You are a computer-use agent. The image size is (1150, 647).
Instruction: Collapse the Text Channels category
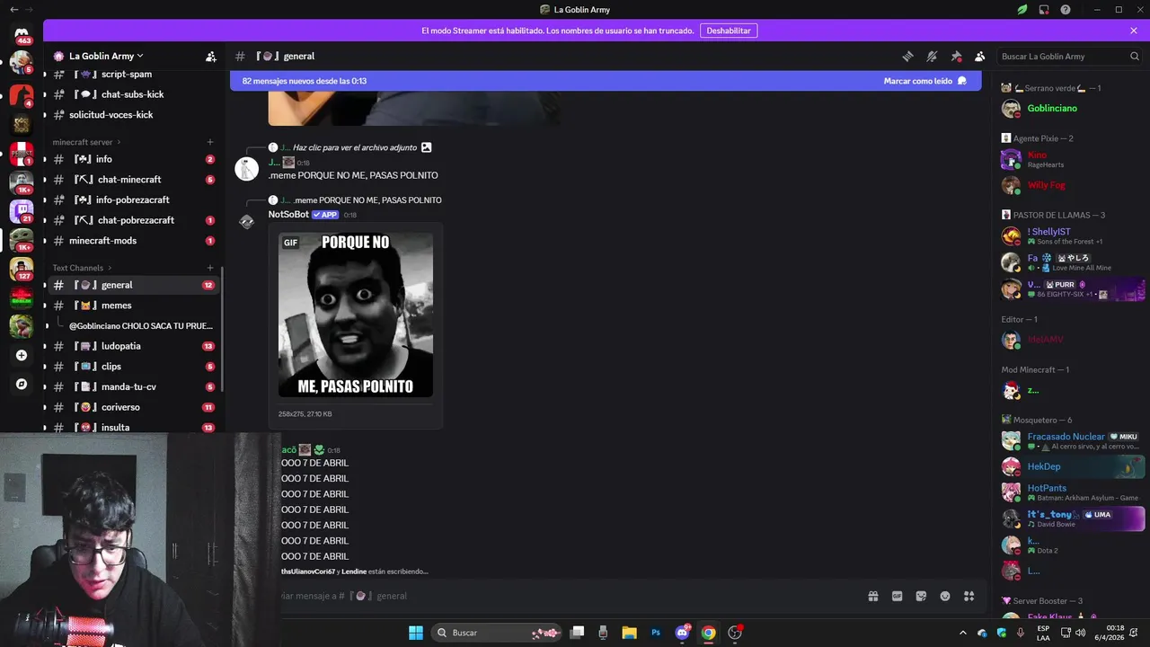tap(82, 268)
